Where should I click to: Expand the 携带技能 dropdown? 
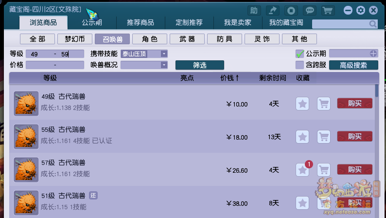(164, 54)
